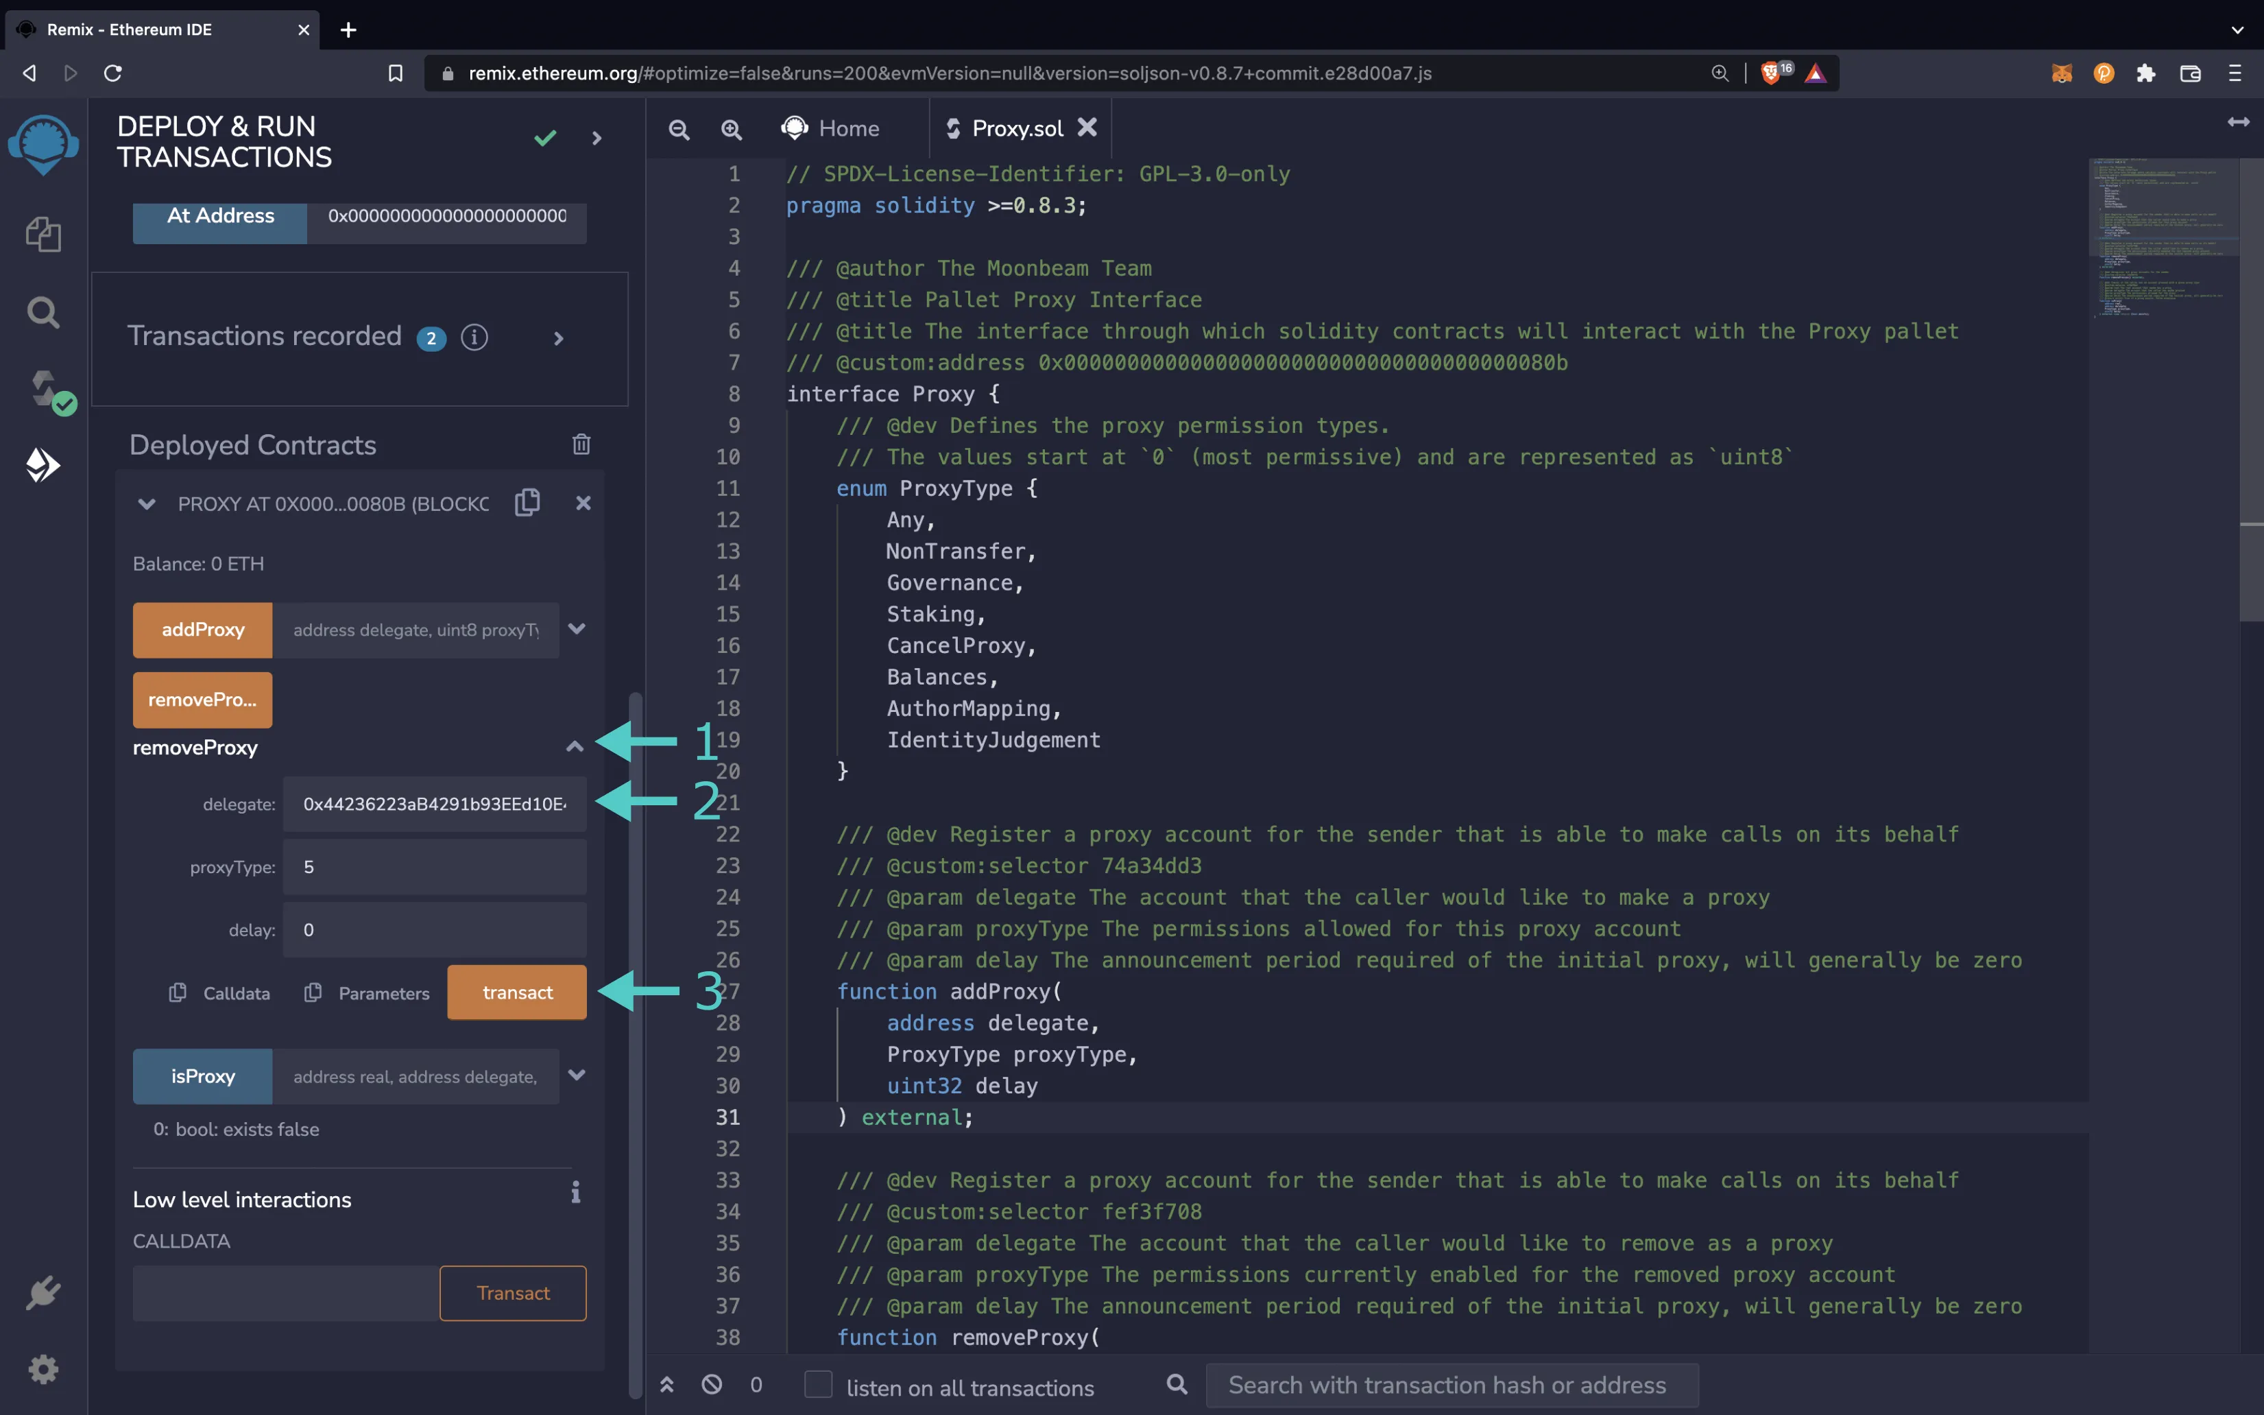
Task: Expand the addProxy function inputs
Action: click(x=577, y=629)
